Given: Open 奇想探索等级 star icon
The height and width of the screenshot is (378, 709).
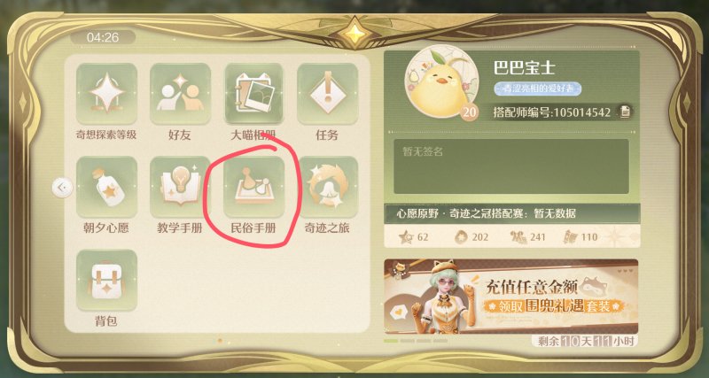Looking at the screenshot, I should tap(106, 94).
